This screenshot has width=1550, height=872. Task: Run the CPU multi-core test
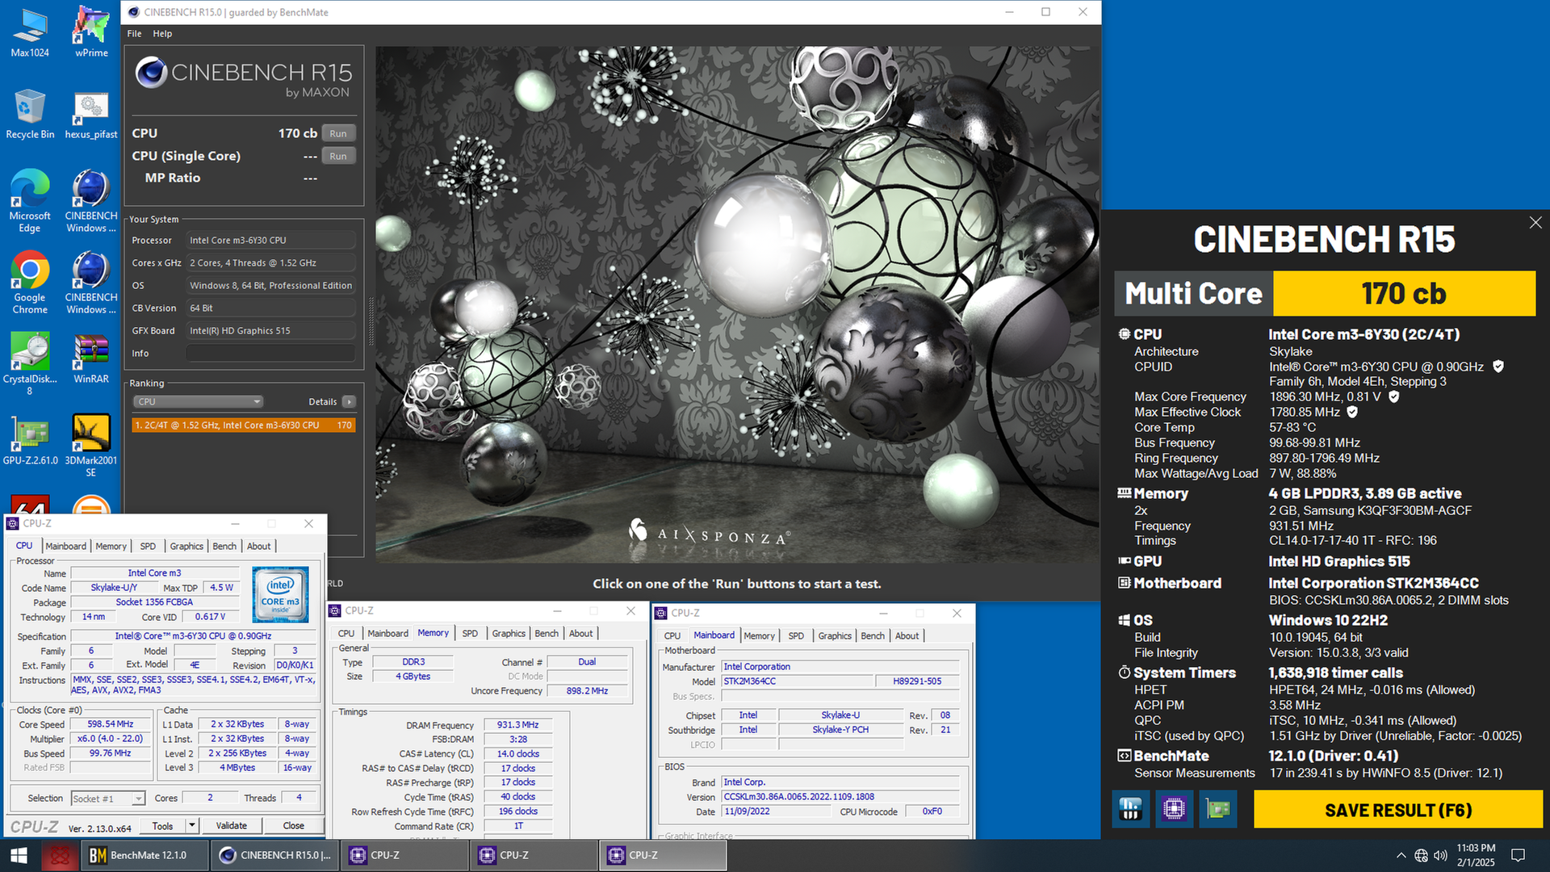(338, 133)
